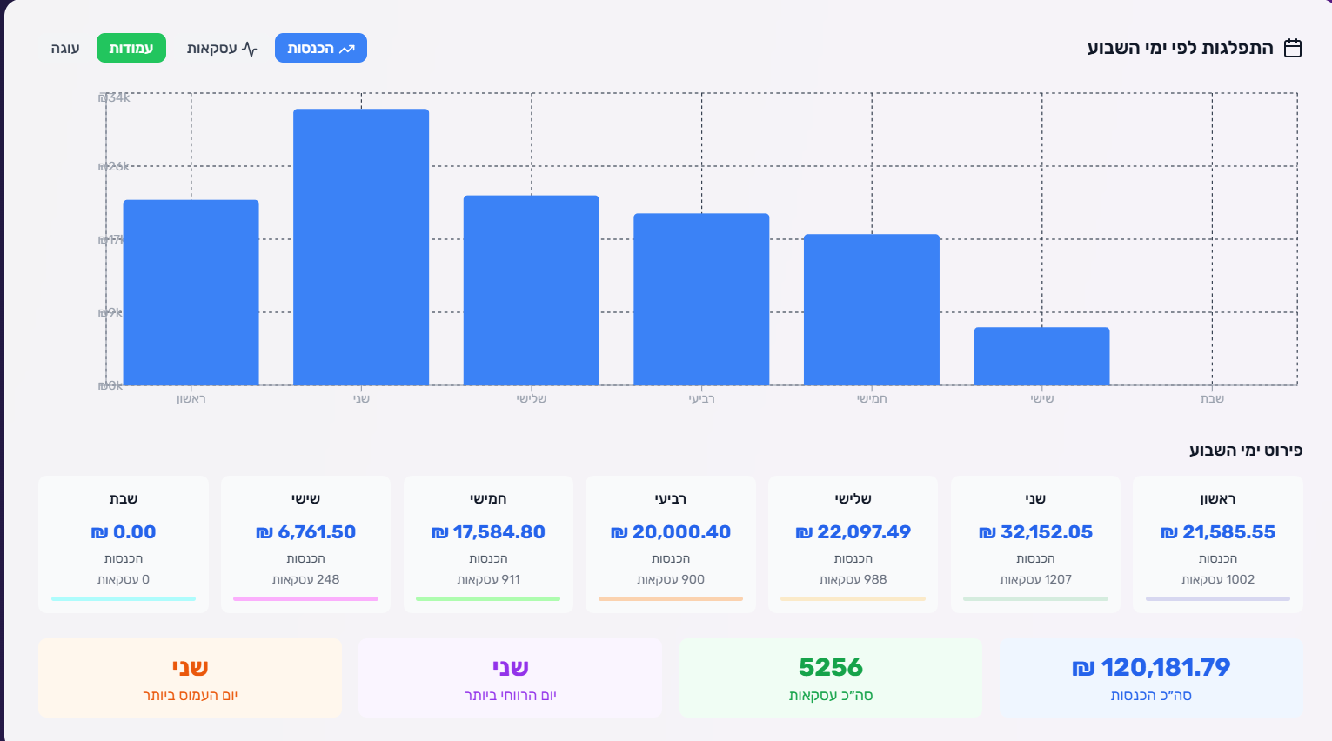The image size is (1332, 741).
Task: Click the total revenue ₪120,181.79 summary card
Action: coord(1150,678)
